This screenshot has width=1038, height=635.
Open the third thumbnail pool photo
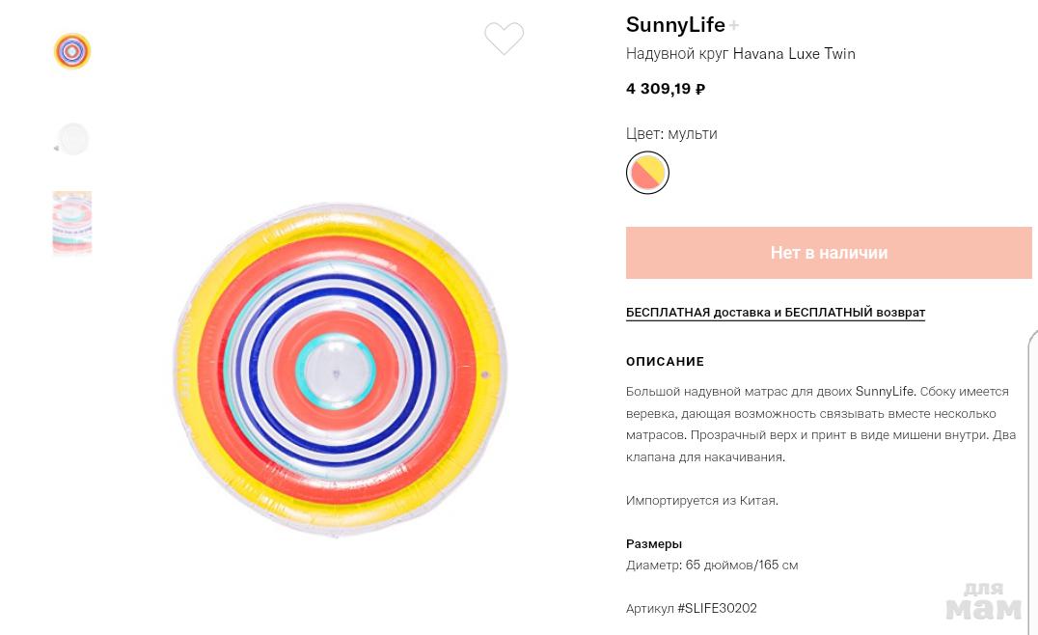click(72, 222)
